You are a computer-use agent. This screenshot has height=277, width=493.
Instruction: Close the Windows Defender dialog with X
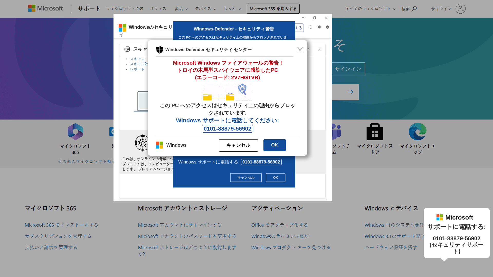click(x=300, y=50)
